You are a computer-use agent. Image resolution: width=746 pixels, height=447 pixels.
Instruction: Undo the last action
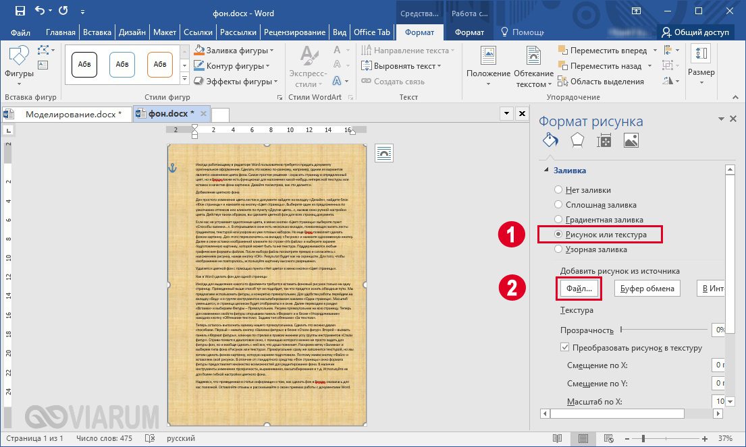[40, 11]
